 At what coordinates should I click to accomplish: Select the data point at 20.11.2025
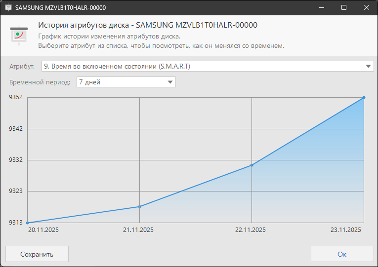click(28, 223)
